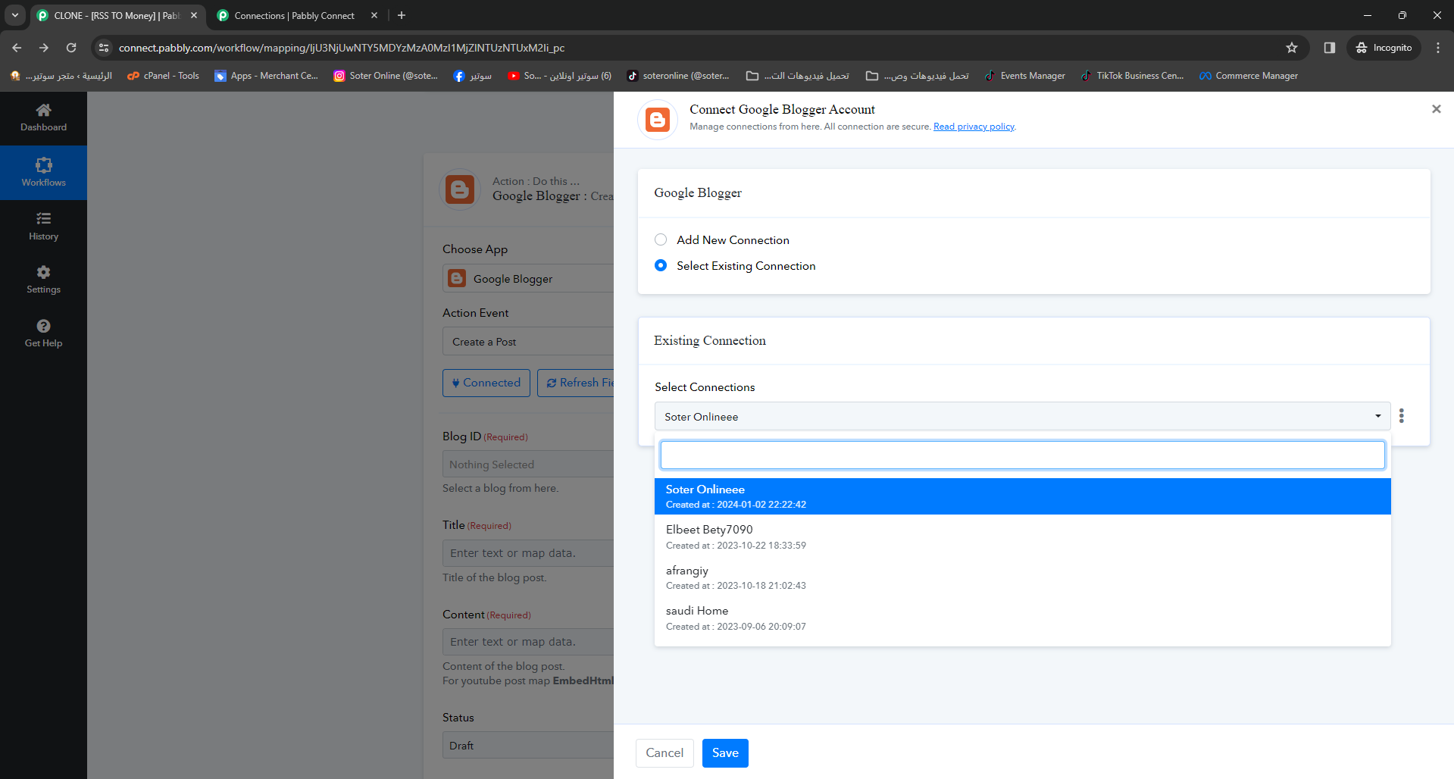Open the tab search dropdown arrow

click(14, 15)
